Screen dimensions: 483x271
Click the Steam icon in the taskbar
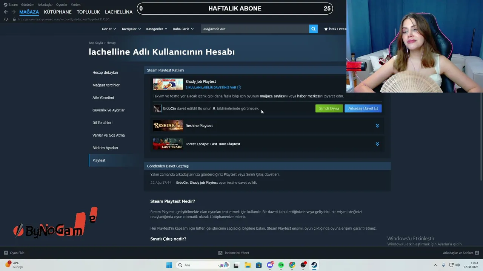[x=314, y=265]
